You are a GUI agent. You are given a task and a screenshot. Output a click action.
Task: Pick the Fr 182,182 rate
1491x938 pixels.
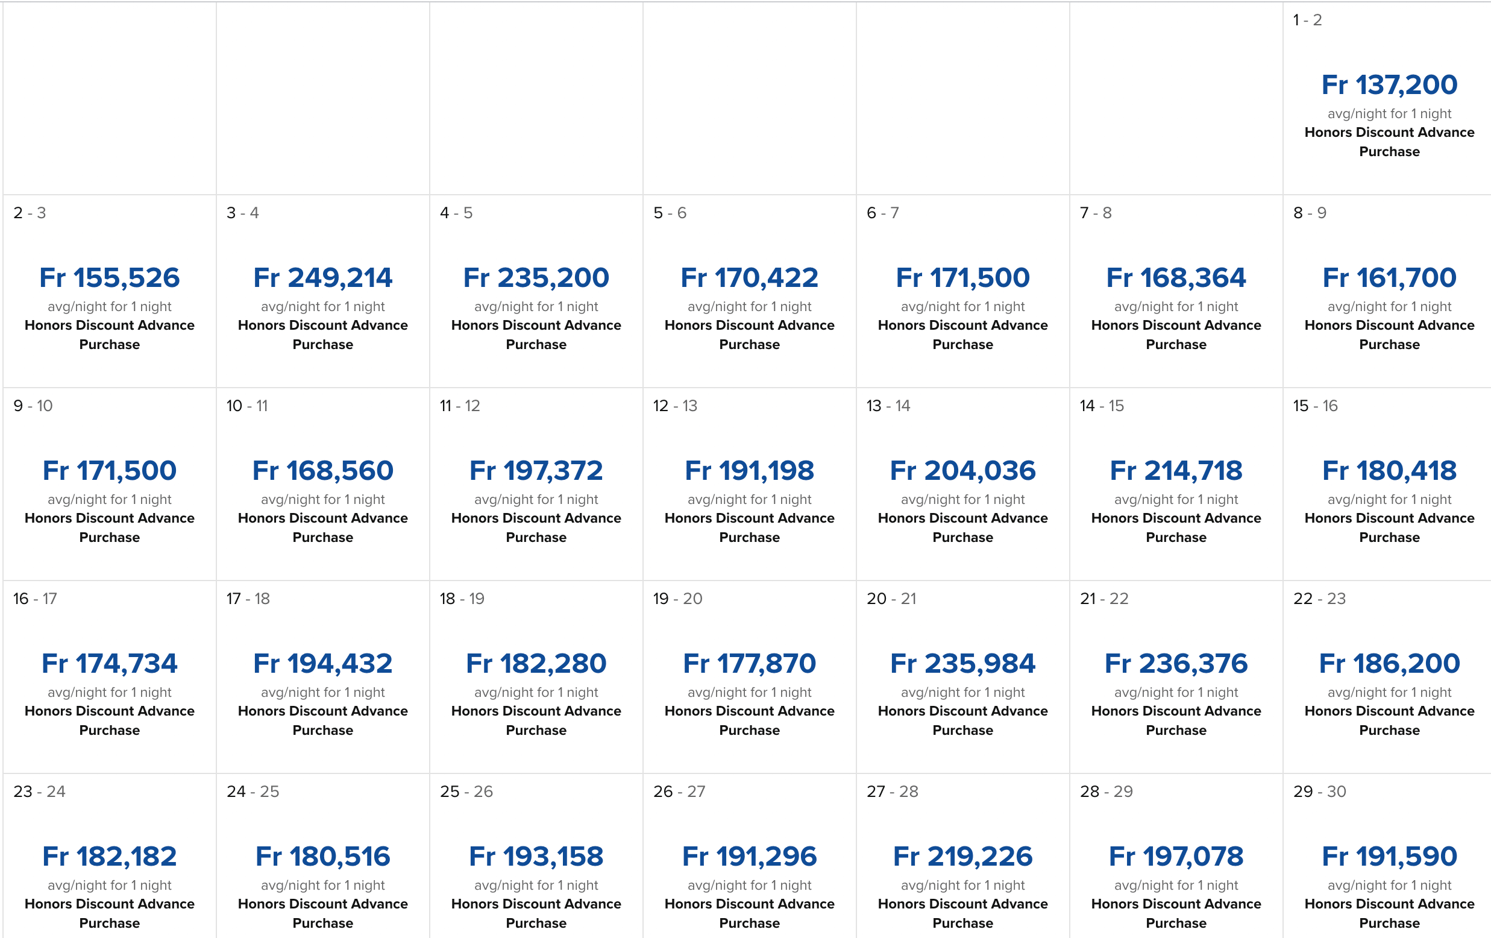tap(110, 856)
